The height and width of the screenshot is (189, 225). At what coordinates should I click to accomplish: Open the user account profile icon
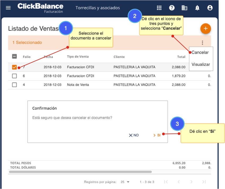pos(210,8)
